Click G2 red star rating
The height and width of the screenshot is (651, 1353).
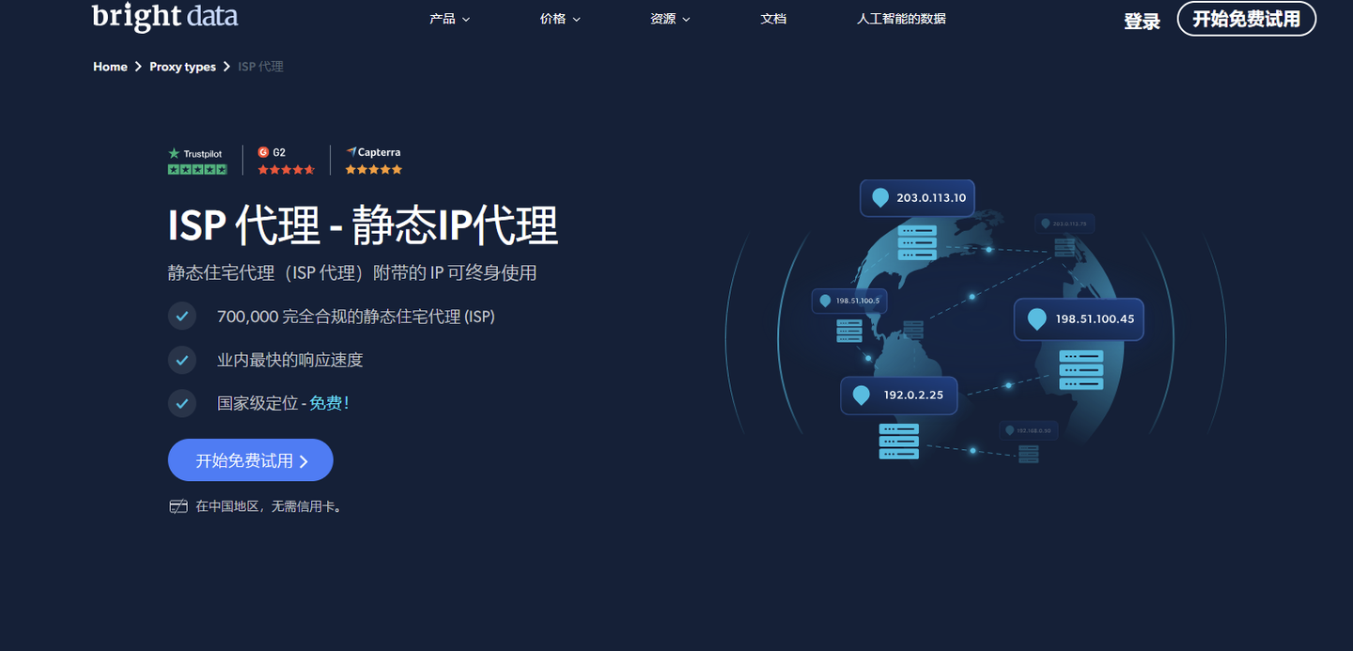(x=287, y=170)
